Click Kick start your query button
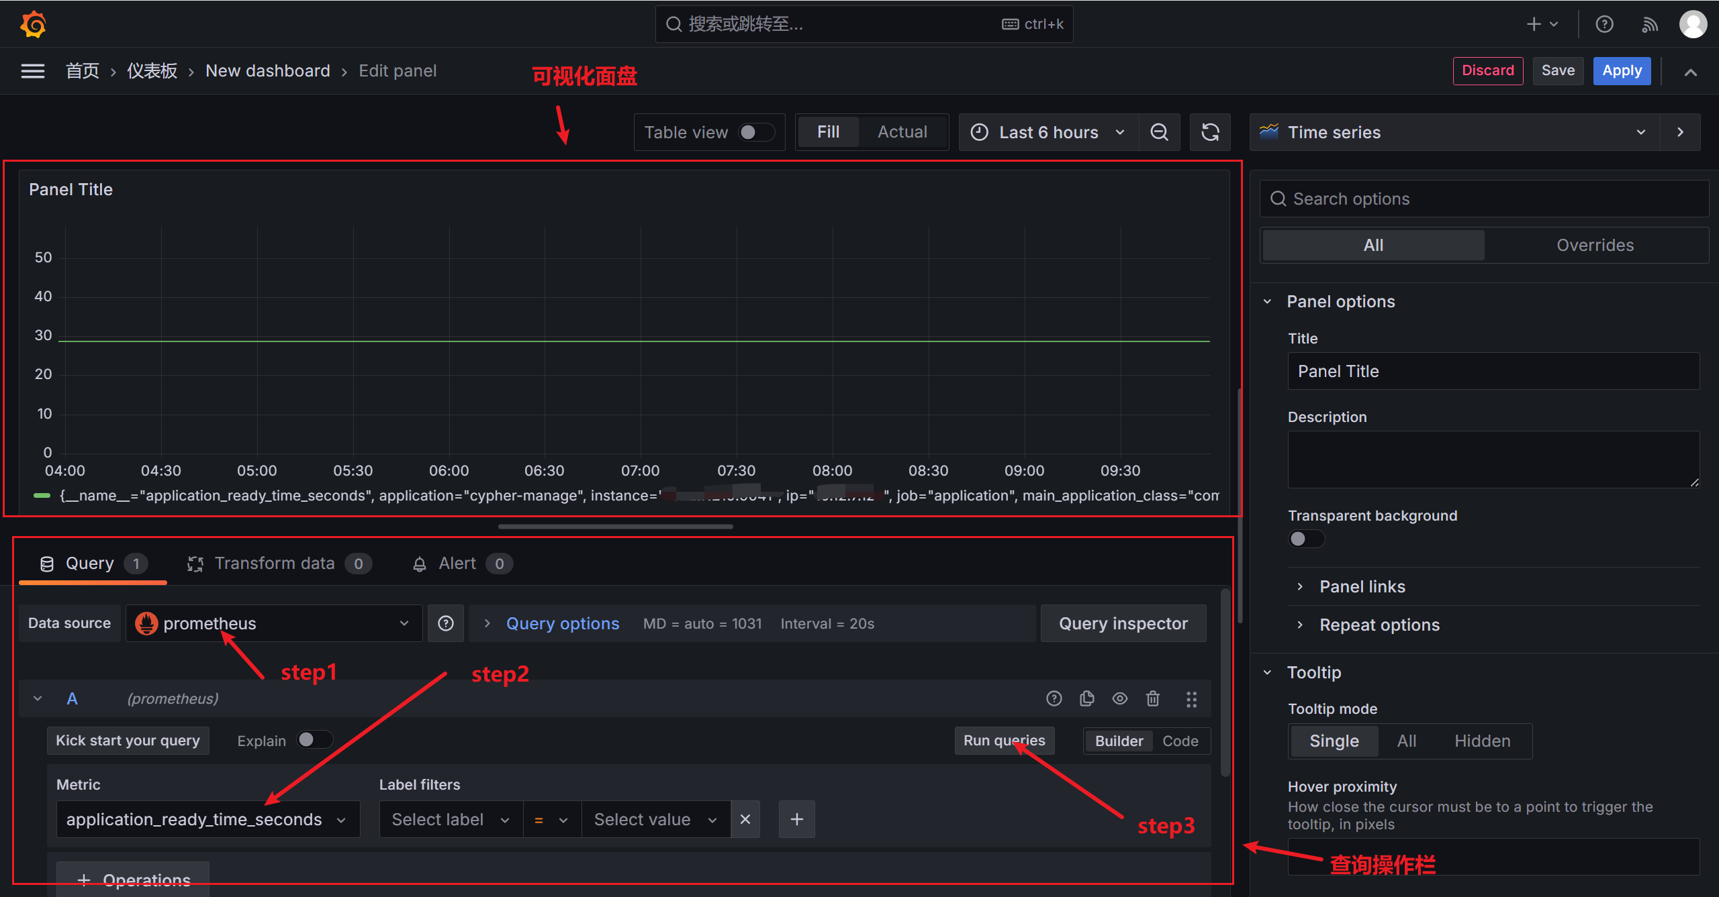 128,741
